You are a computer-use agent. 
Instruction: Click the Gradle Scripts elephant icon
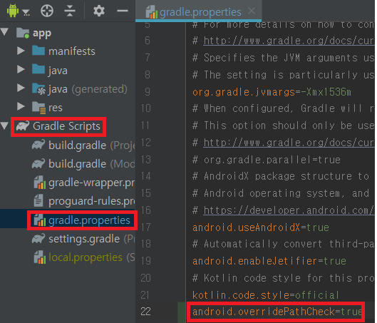pos(23,126)
